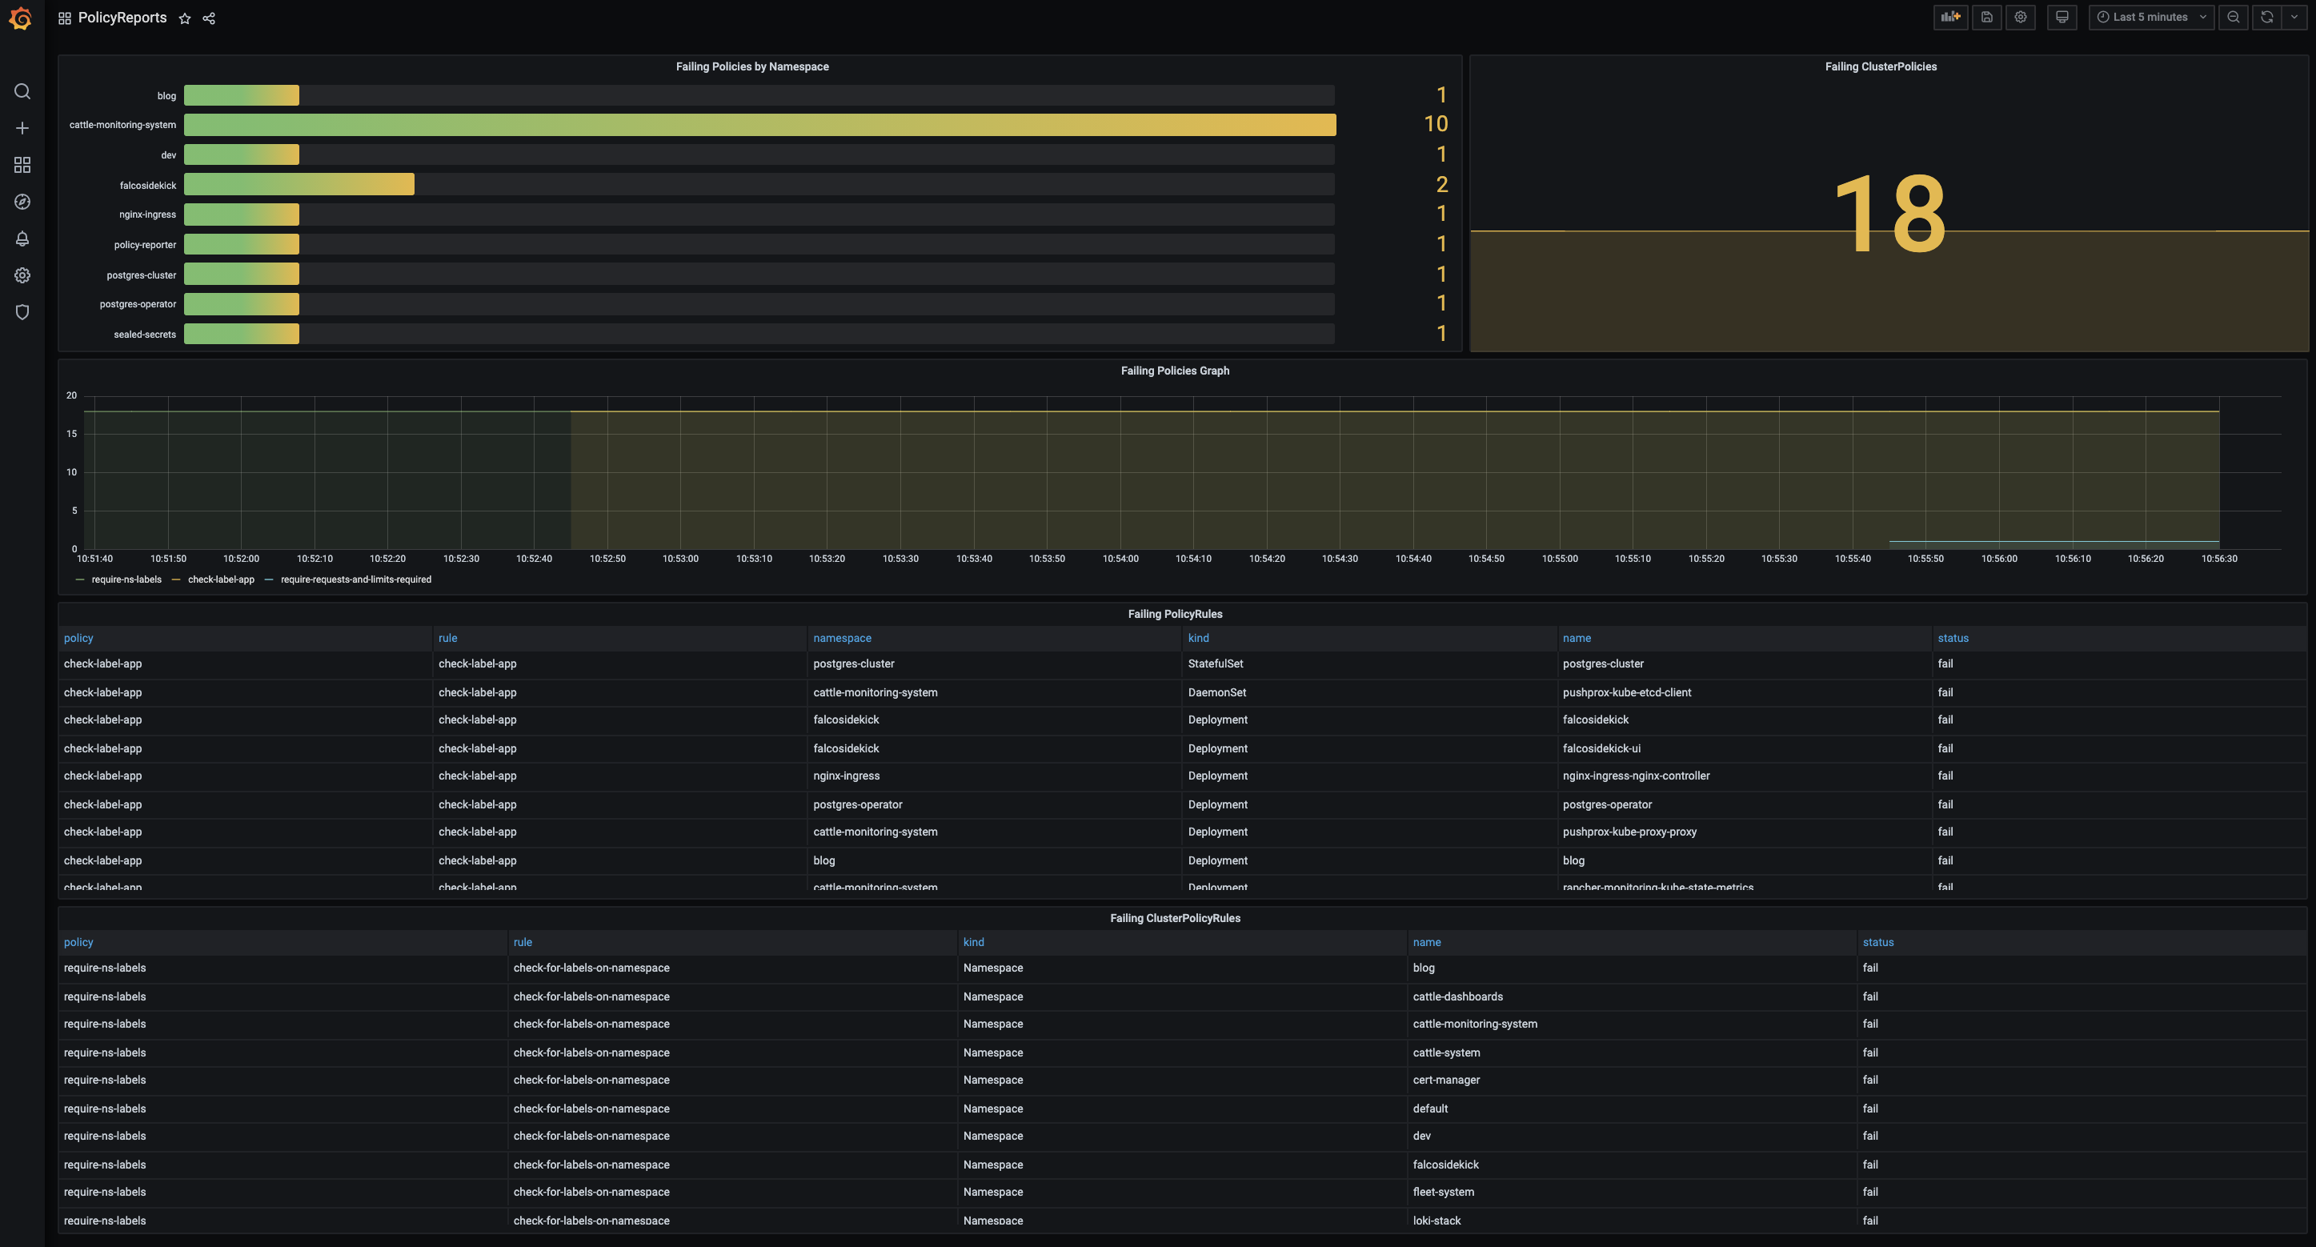The height and width of the screenshot is (1247, 2316).
Task: Save the dashboard with disk icon
Action: tap(1987, 17)
